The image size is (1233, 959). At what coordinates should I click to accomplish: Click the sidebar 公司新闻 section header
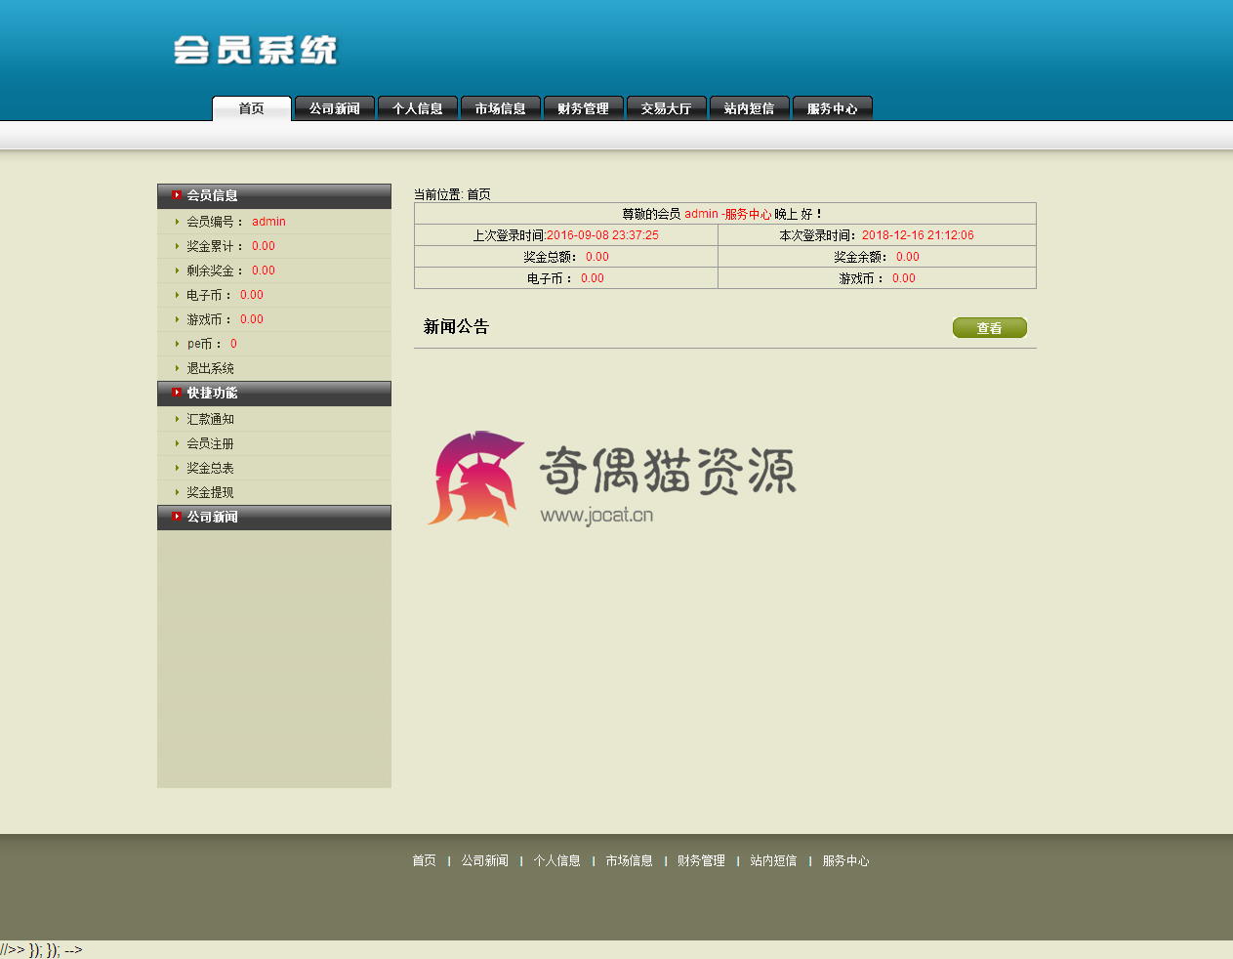click(x=274, y=518)
